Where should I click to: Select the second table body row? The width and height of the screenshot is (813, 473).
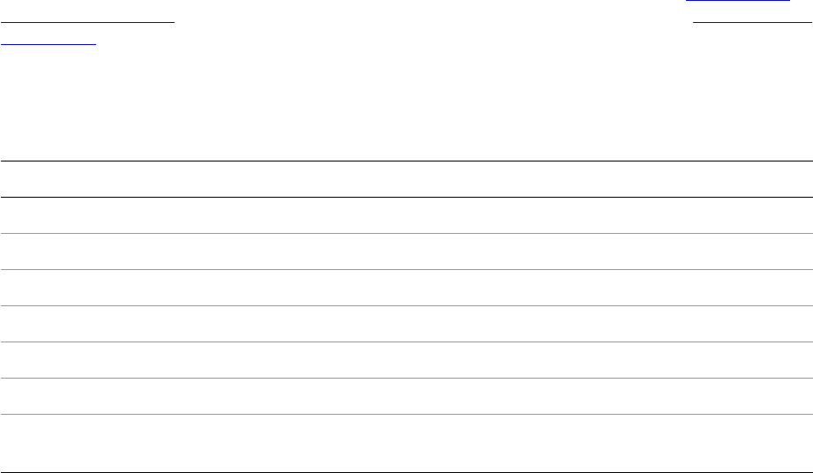pos(406,252)
